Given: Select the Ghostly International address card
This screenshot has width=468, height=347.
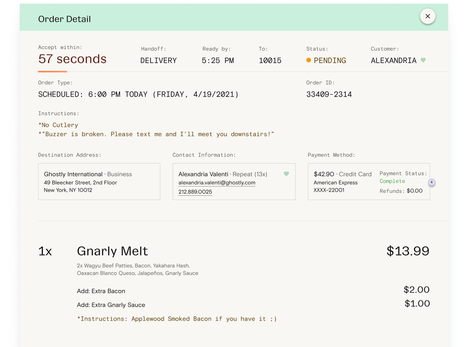Looking at the screenshot, I should coord(99,182).
